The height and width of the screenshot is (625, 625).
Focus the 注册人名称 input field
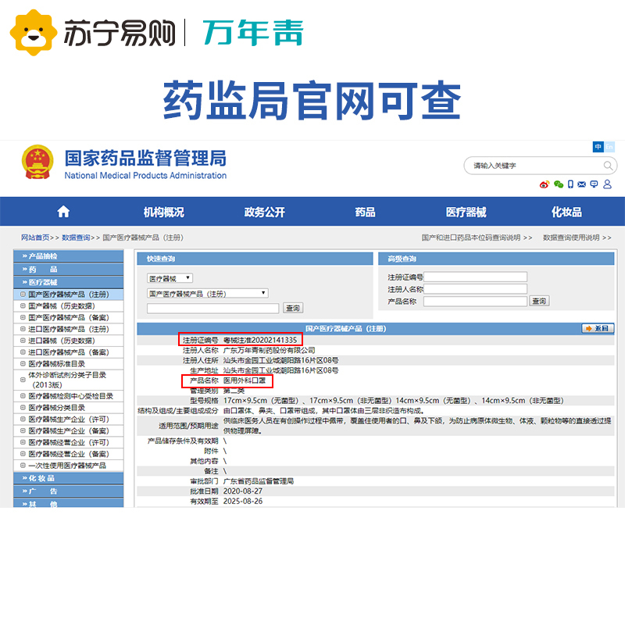475,289
